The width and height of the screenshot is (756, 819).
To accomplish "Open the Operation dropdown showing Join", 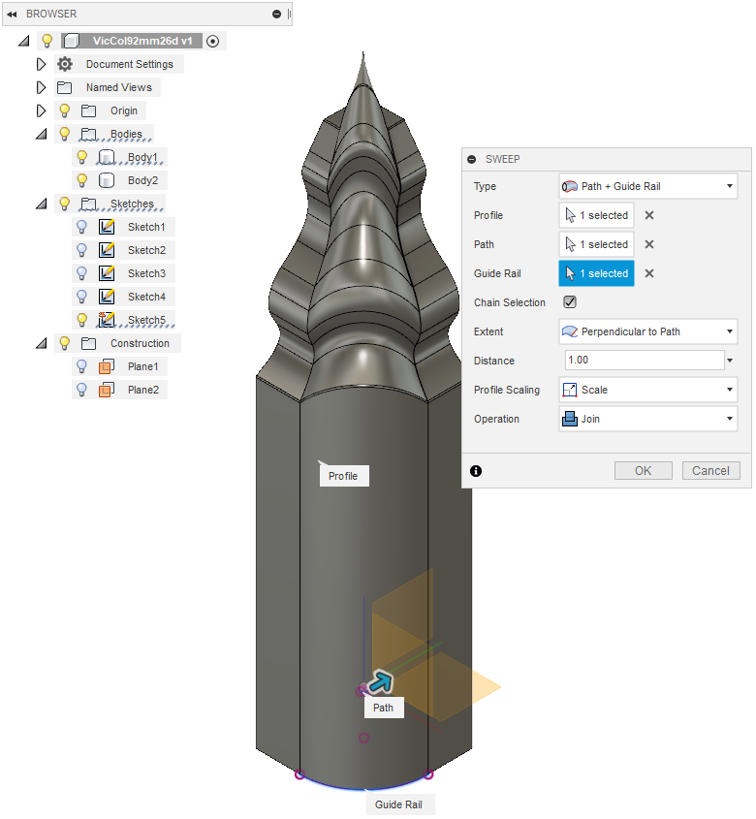I will 647,419.
